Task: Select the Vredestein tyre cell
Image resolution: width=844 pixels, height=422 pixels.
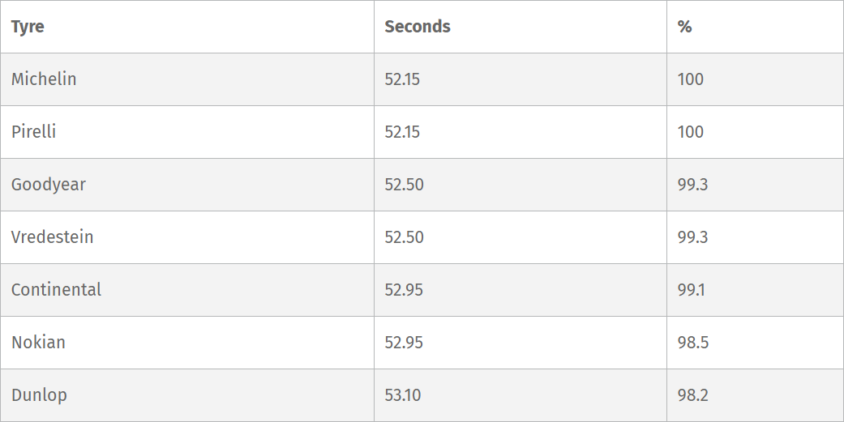Action: tap(53, 237)
